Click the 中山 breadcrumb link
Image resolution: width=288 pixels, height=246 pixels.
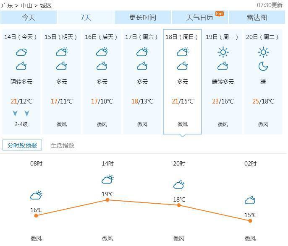(x=26, y=5)
